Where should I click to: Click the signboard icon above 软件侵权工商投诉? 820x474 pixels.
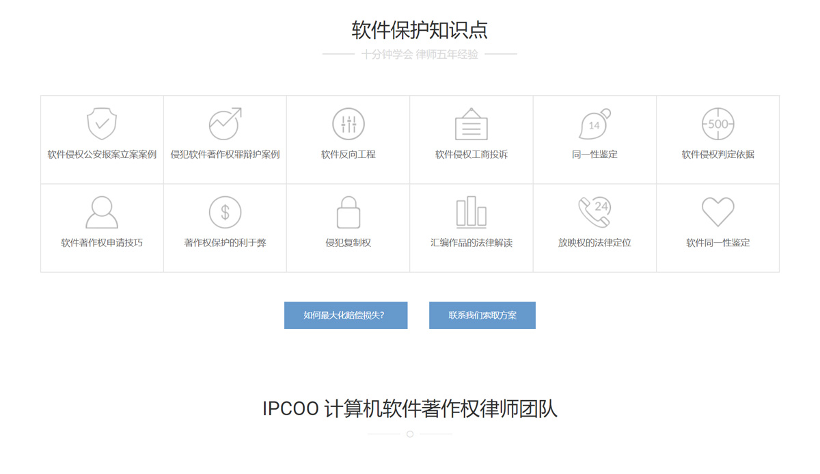[x=471, y=124]
